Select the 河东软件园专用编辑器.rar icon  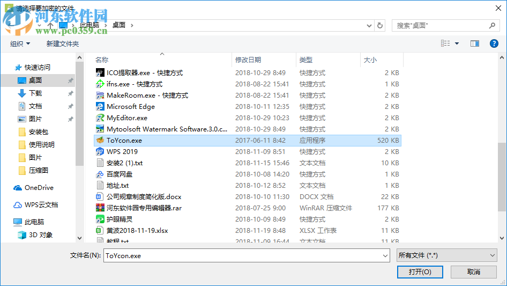[x=100, y=208]
